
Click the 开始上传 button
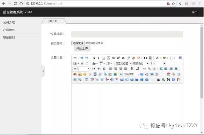(82, 48)
